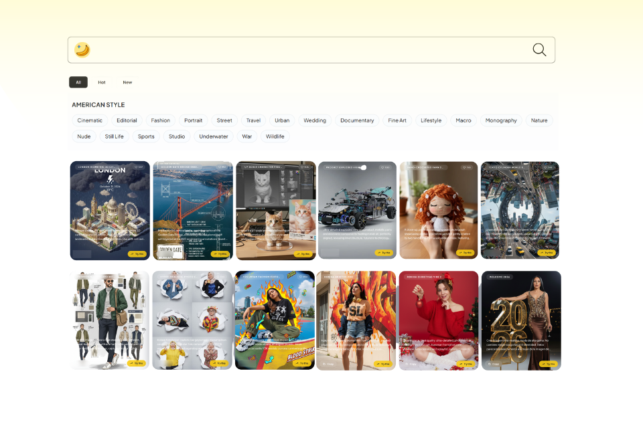Switch to the Hot tab
Screen dimensions: 643x428
[x=102, y=82]
